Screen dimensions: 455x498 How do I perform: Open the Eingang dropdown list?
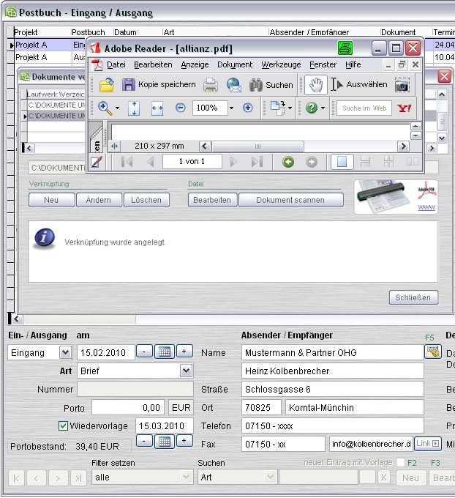click(65, 352)
